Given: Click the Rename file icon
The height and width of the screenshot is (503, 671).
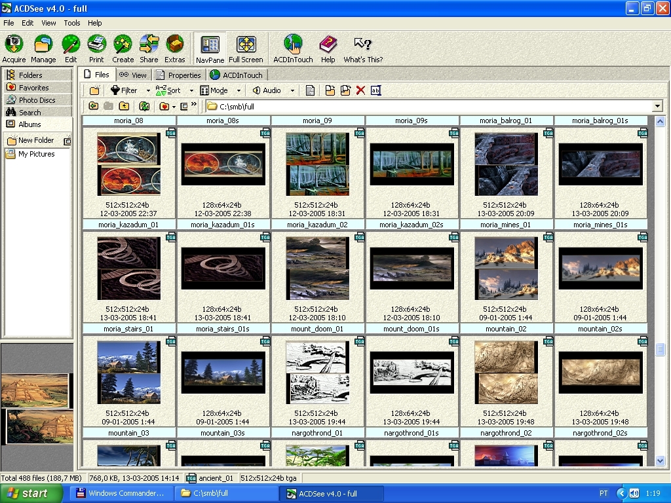Looking at the screenshot, I should 375,90.
